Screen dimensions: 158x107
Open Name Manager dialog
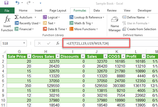115,24
